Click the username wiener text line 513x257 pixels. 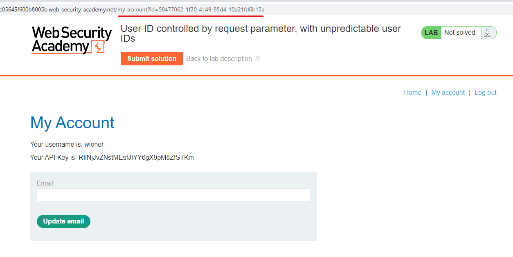pos(67,145)
